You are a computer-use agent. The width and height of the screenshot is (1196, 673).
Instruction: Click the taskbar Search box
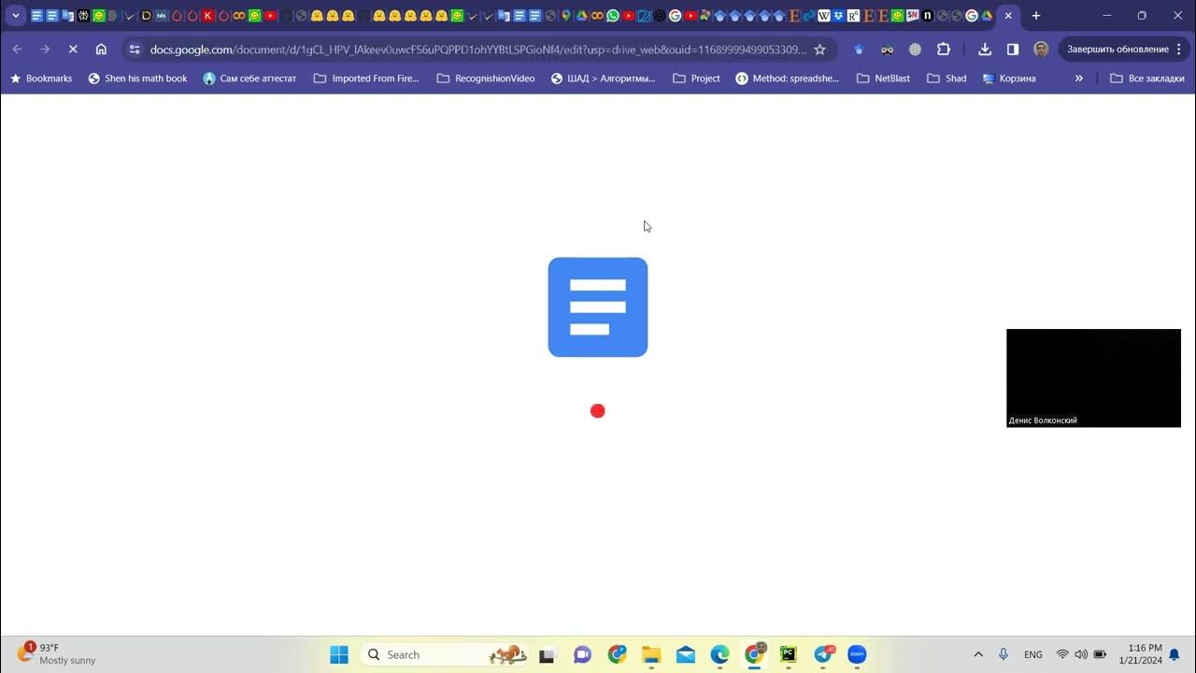(x=445, y=654)
